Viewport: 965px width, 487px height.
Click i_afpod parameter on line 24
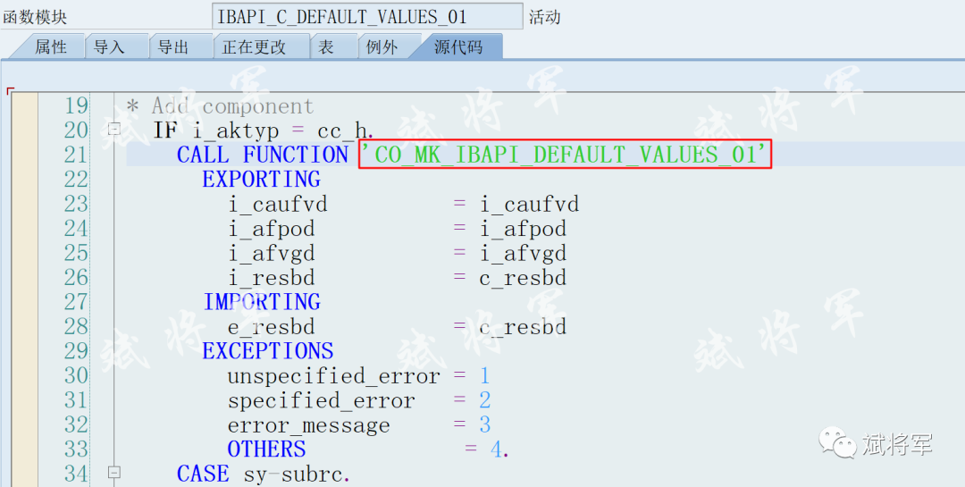click(271, 229)
